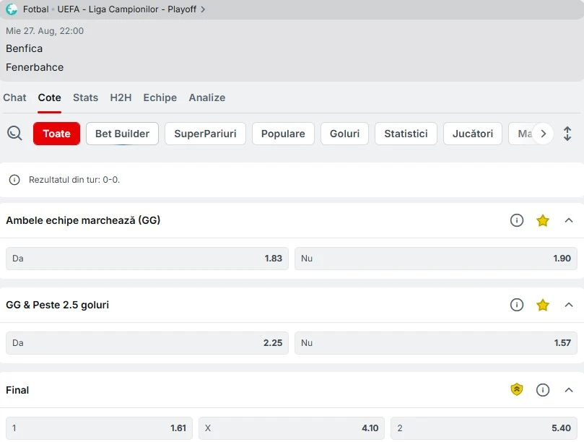This screenshot has height=442, width=584.
Task: Select the Bet Builder filter
Action: coord(122,134)
